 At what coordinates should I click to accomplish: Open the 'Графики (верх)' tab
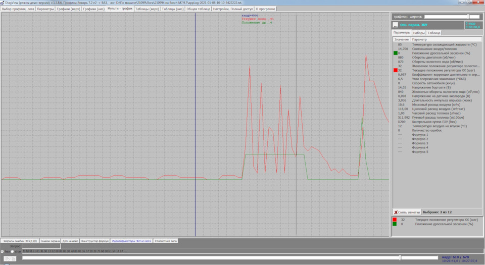pyautogui.click(x=68, y=9)
